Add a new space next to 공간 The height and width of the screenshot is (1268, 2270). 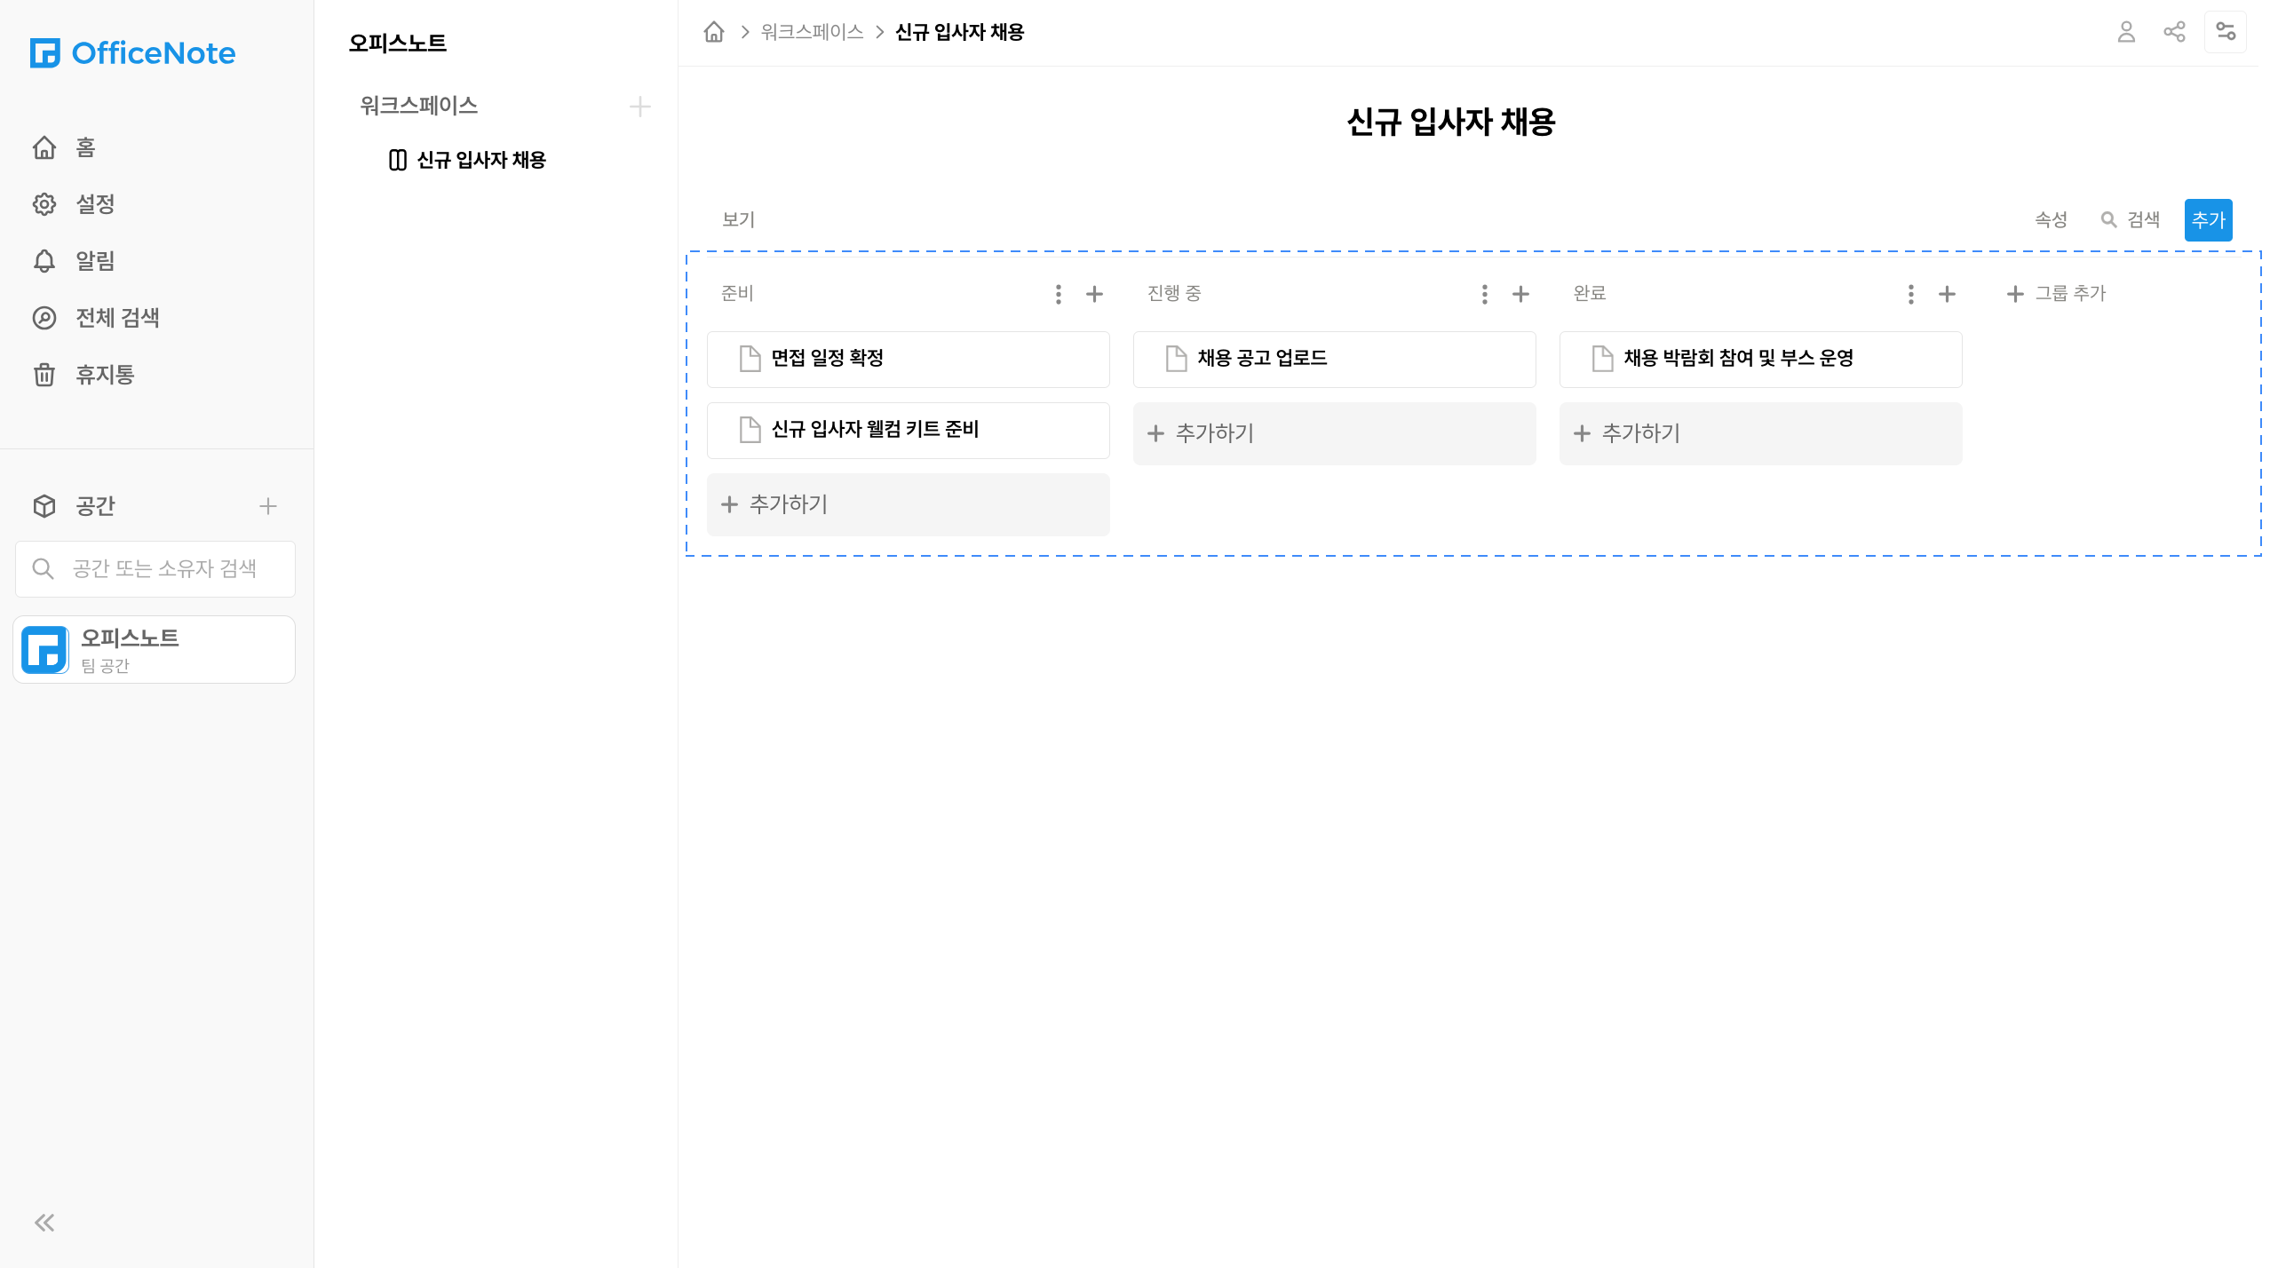[268, 506]
